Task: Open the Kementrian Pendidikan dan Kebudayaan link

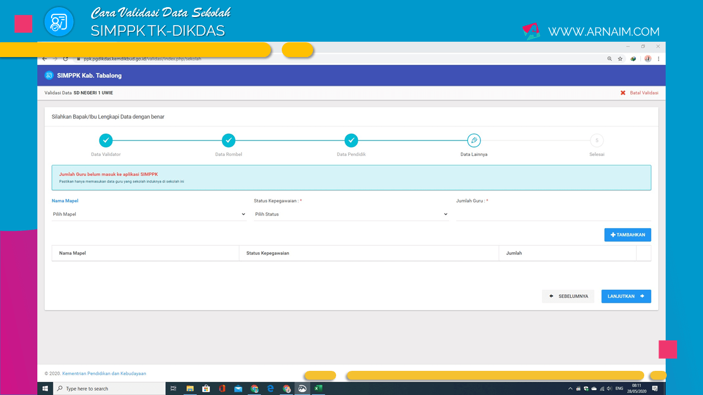Action: tap(104, 374)
